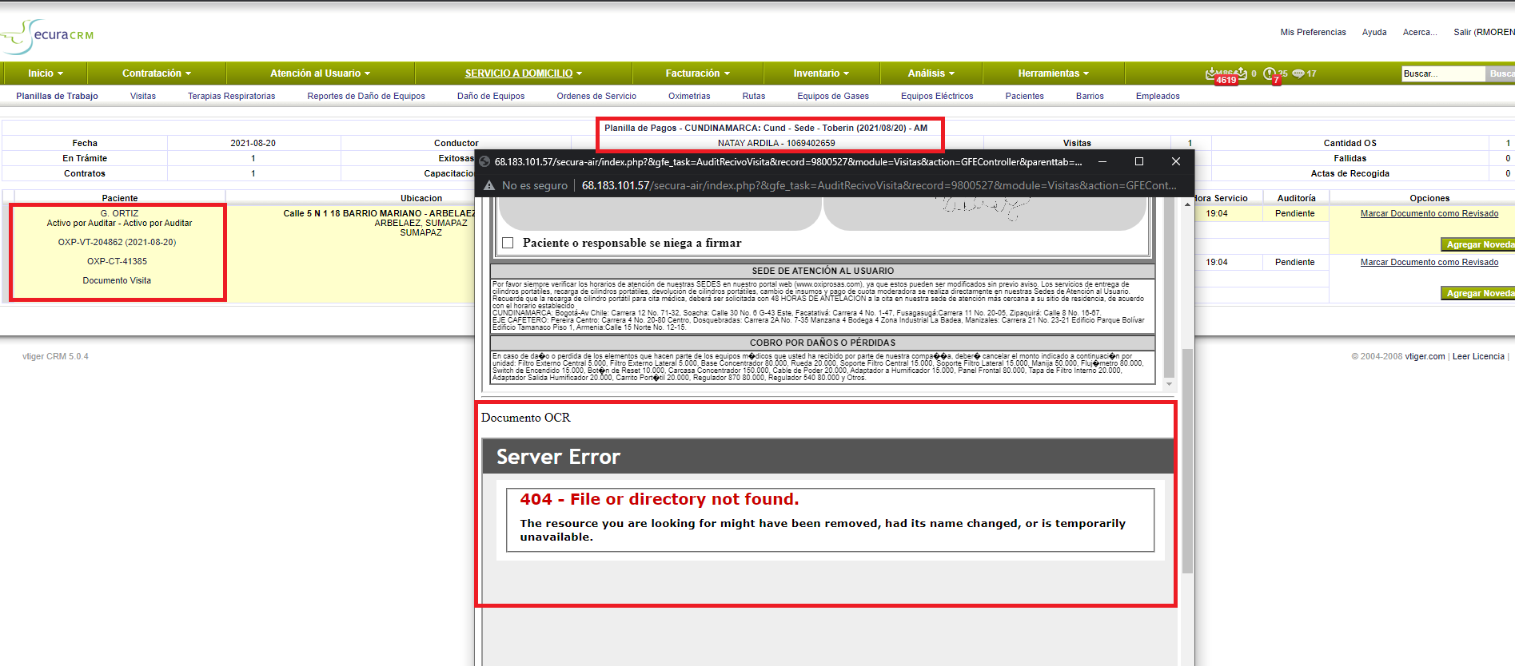Close the AuditRecivoVisita popup window

(1176, 161)
